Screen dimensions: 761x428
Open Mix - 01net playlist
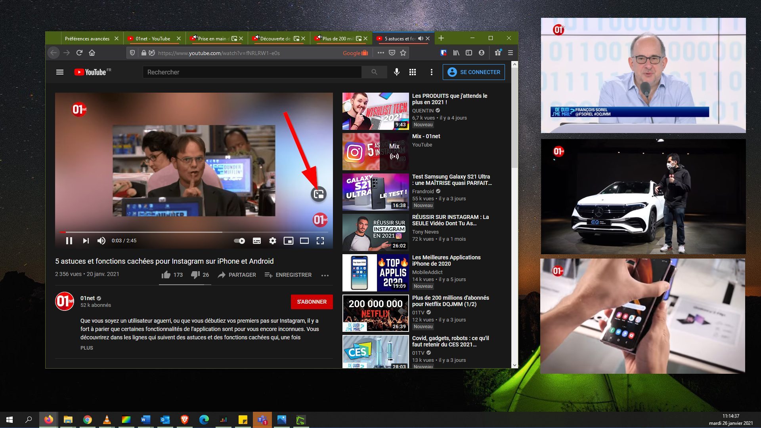tap(426, 136)
